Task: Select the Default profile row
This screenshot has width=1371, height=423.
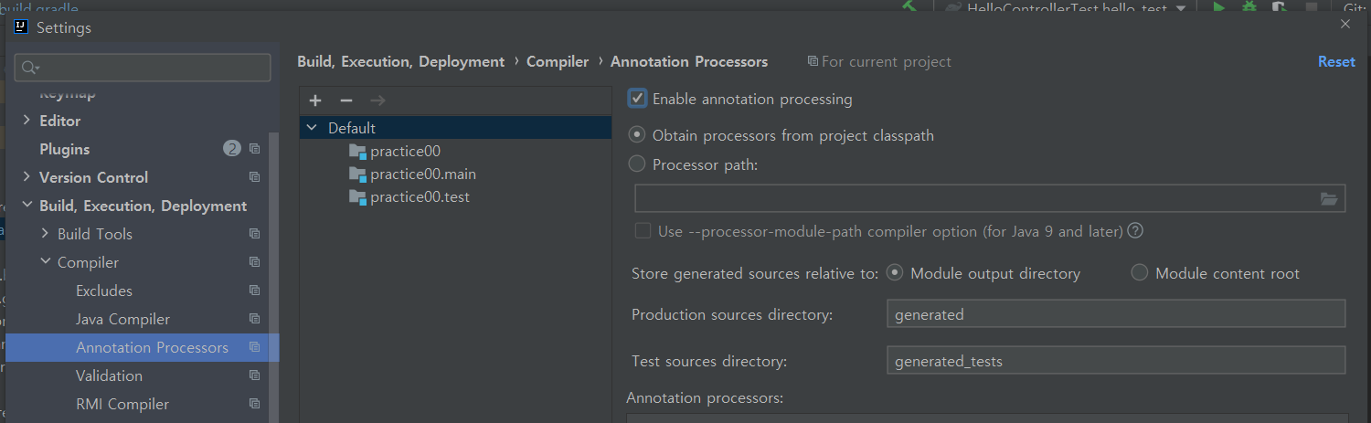Action: (455, 128)
